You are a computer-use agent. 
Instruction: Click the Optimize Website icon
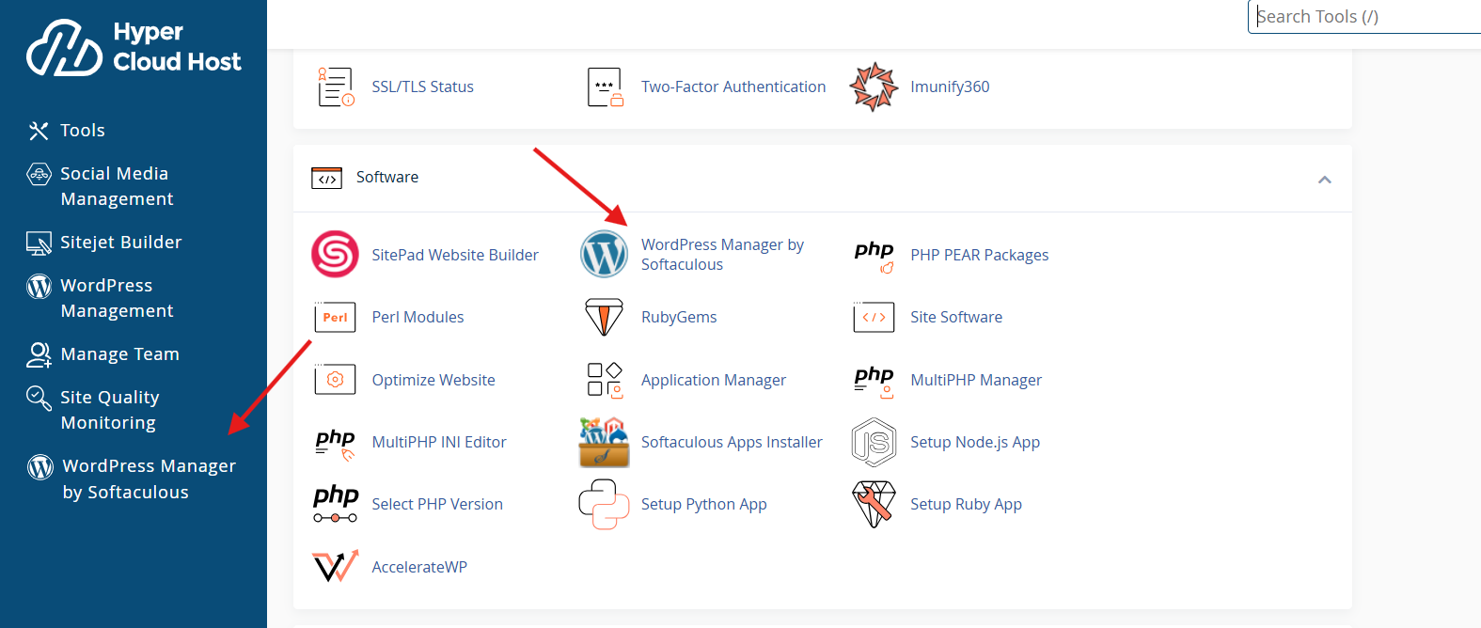(x=336, y=380)
